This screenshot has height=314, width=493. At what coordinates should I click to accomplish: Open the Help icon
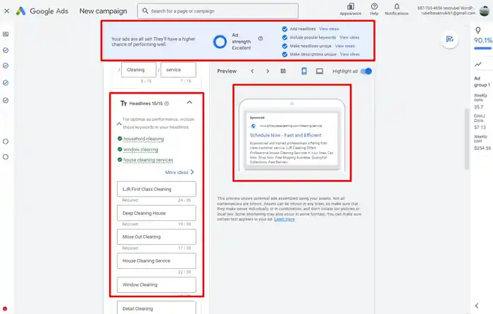(374, 6)
